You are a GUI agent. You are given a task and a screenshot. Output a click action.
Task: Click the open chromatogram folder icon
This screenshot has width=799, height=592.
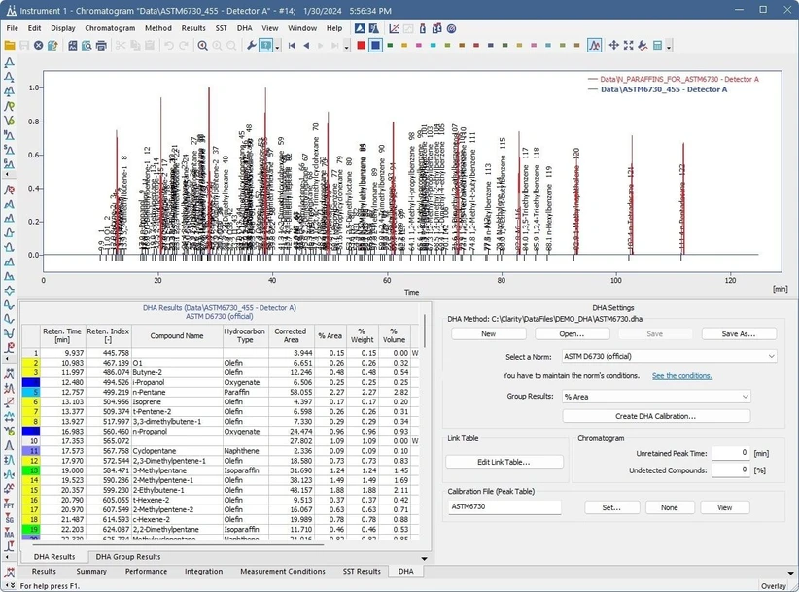[x=11, y=46]
